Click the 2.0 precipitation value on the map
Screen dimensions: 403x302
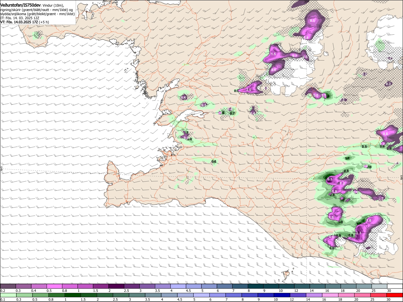pos(249,90)
